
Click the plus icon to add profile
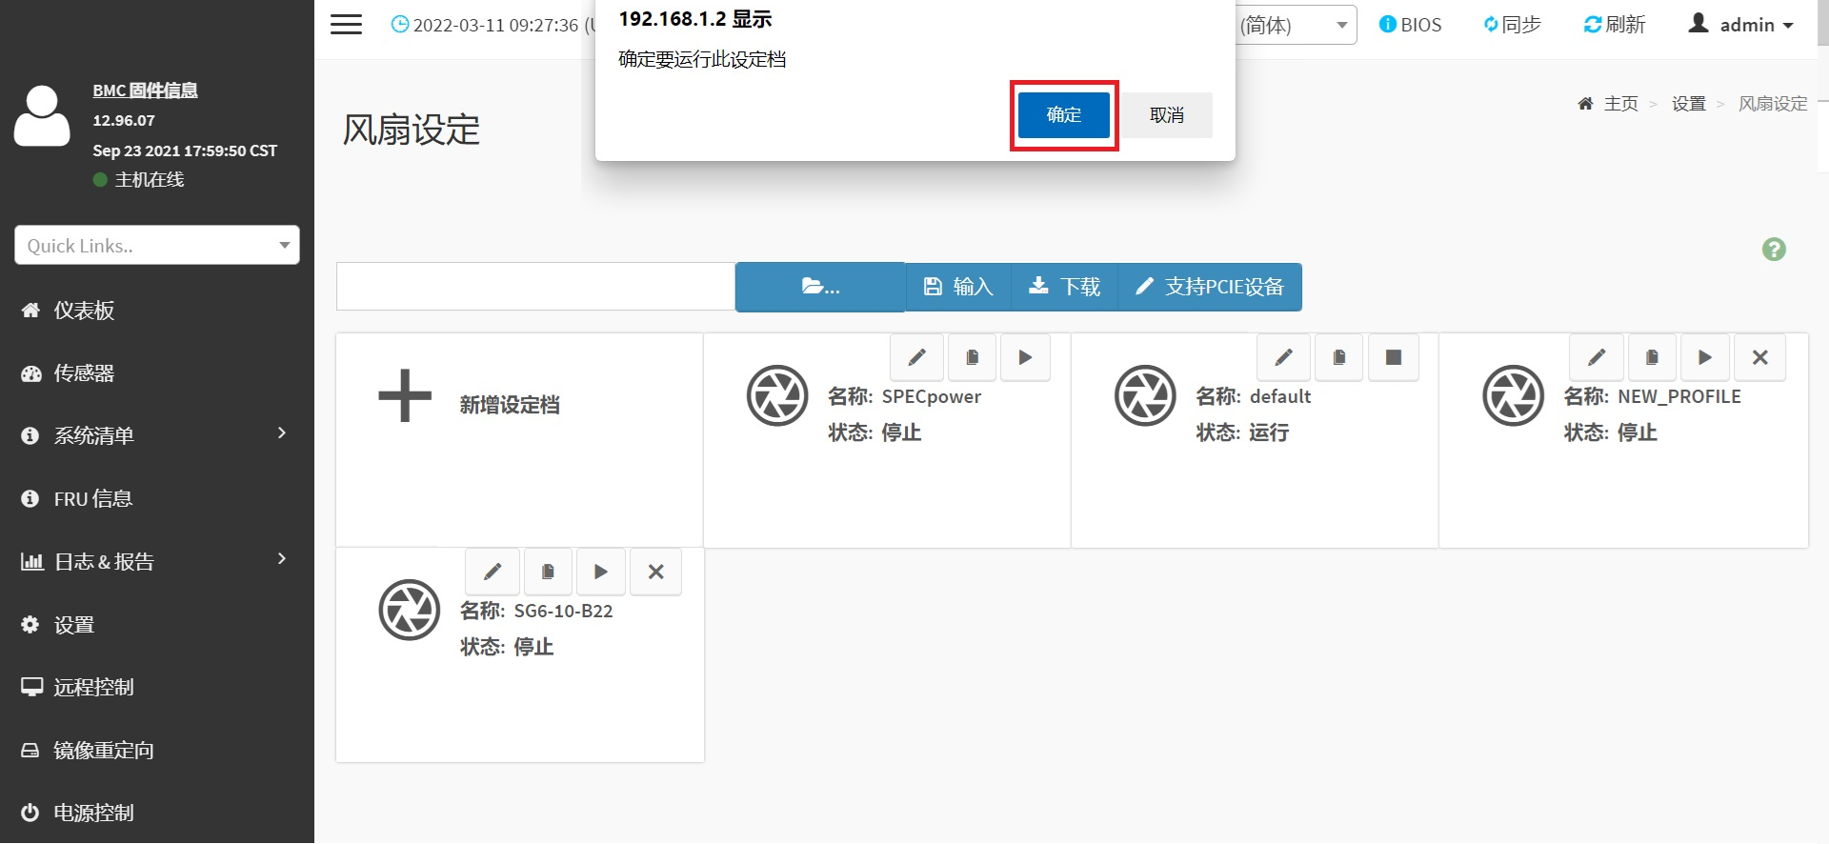[405, 395]
